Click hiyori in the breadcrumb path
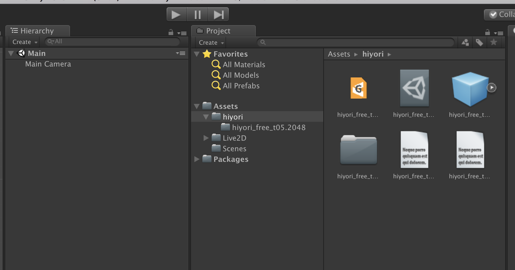This screenshot has height=270, width=515. click(x=373, y=54)
